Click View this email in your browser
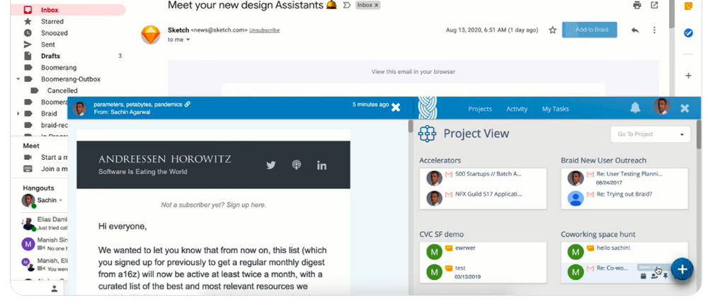 (x=413, y=71)
